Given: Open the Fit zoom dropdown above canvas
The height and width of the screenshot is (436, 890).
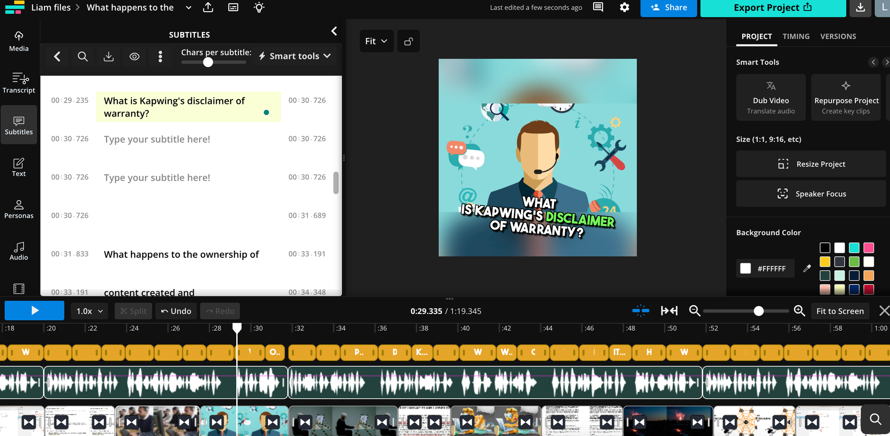Looking at the screenshot, I should 376,40.
